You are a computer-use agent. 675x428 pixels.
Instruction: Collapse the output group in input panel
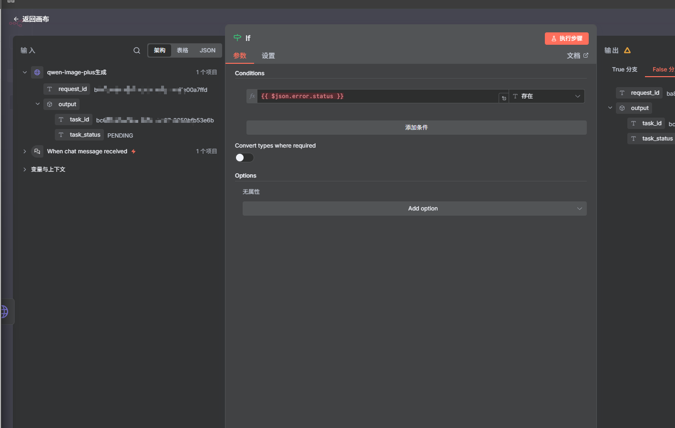click(38, 104)
